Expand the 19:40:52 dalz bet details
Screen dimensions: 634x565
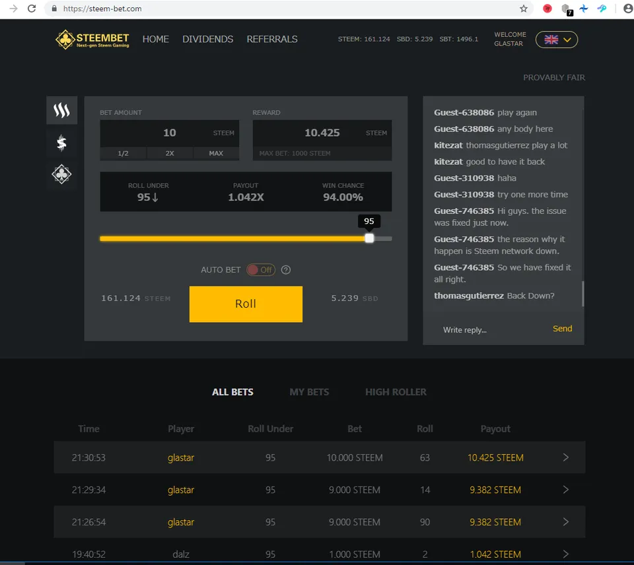click(x=566, y=554)
